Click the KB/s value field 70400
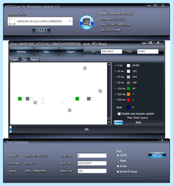Viewport: 173px width, 186px height. 148,52
